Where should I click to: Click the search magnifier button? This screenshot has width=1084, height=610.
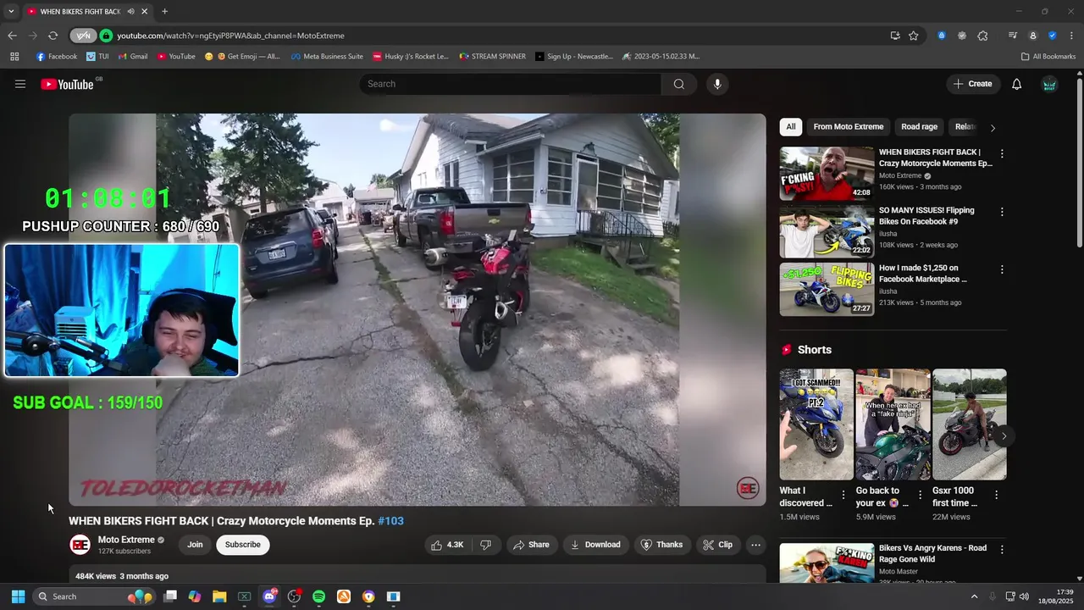coord(679,84)
